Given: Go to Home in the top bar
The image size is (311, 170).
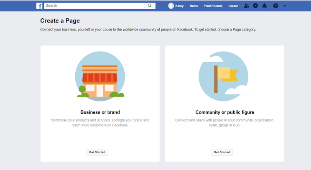Looking at the screenshot, I should (194, 6).
